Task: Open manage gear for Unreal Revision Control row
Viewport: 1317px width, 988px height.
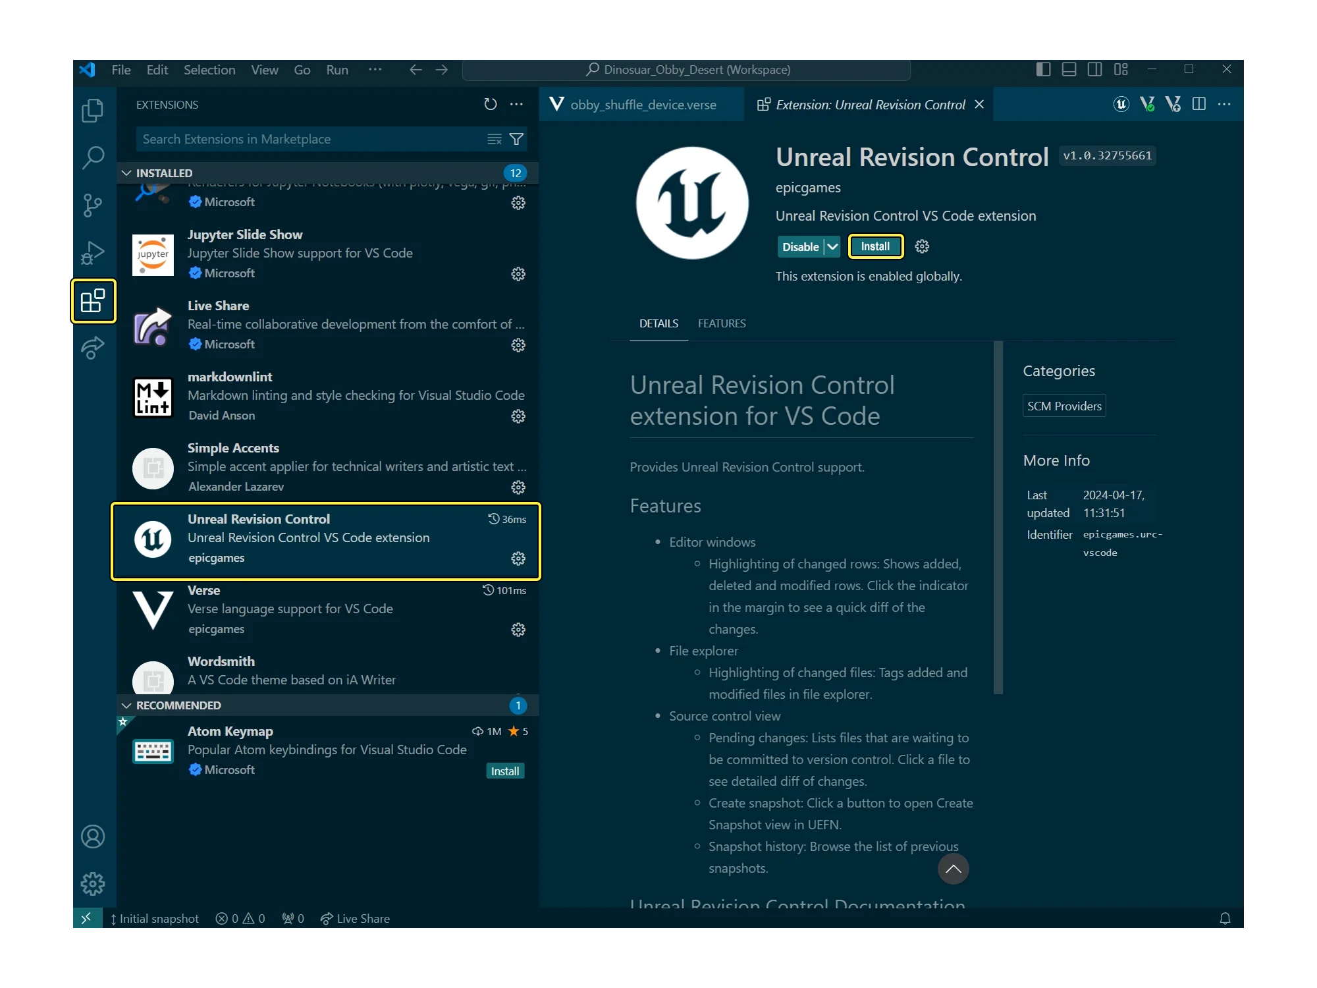Action: click(x=518, y=559)
